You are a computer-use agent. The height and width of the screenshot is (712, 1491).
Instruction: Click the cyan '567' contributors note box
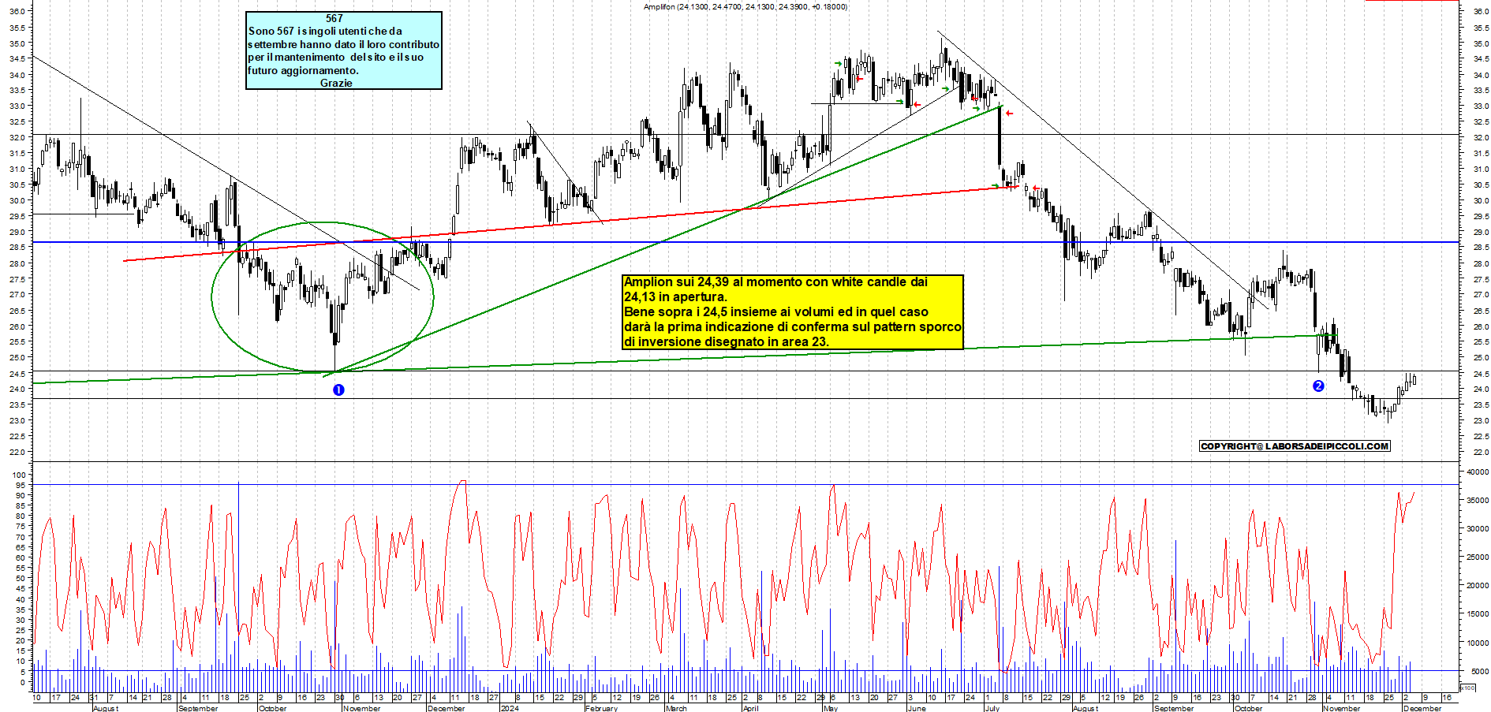click(x=344, y=50)
